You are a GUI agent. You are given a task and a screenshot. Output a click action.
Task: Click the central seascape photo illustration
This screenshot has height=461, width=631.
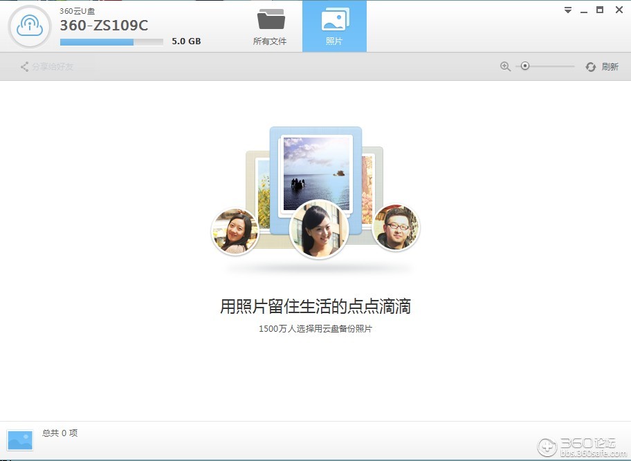pyautogui.click(x=316, y=173)
